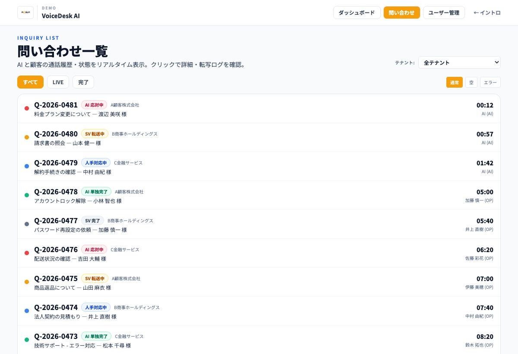Click the 伊藤 美穂 (OP) operator label

(479, 287)
